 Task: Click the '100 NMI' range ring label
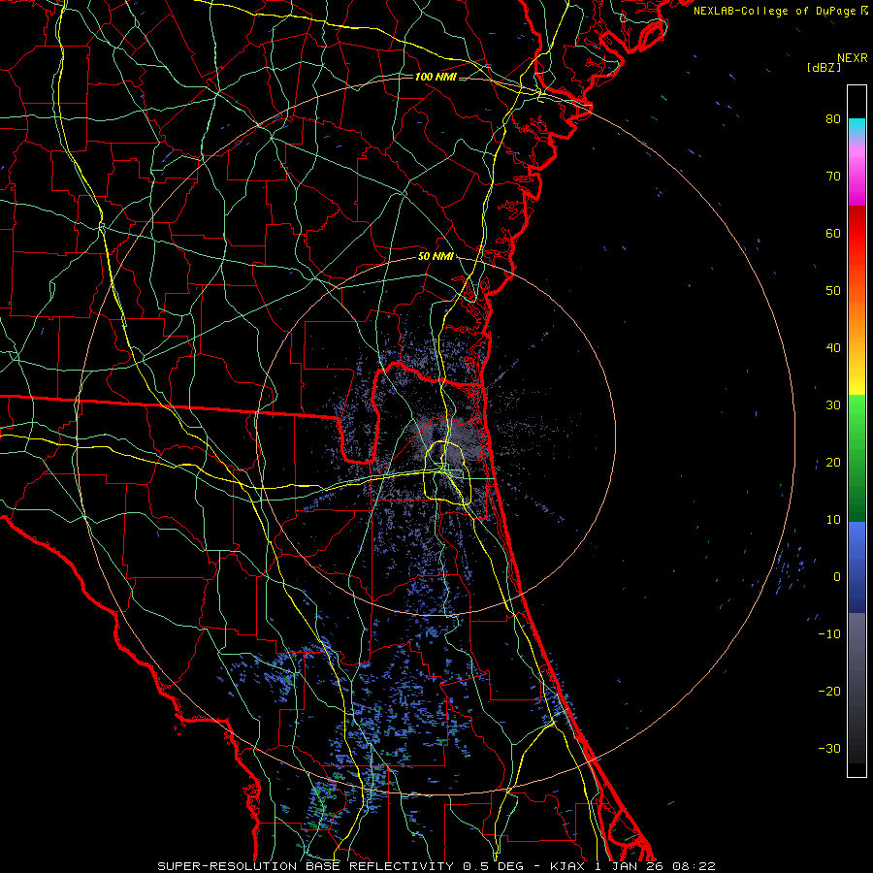click(x=436, y=77)
